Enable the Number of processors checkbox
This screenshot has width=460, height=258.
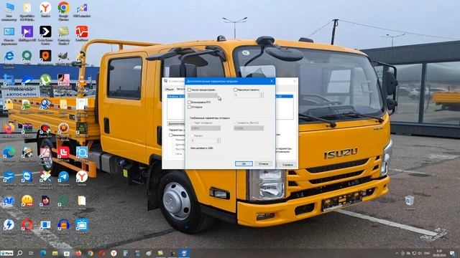[189, 90]
